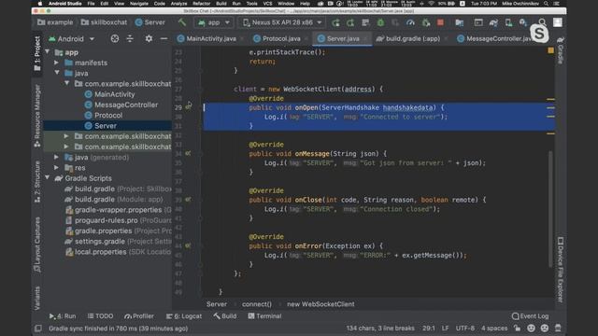Viewport: 598px width, 336px height.
Task: Click Sync Project with Gradle Files icon
Action: click(x=493, y=22)
